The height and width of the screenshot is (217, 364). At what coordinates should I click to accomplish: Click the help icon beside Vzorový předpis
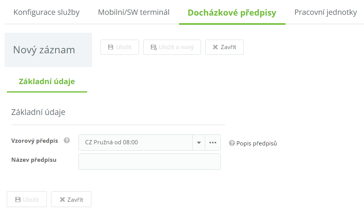pyautogui.click(x=67, y=140)
